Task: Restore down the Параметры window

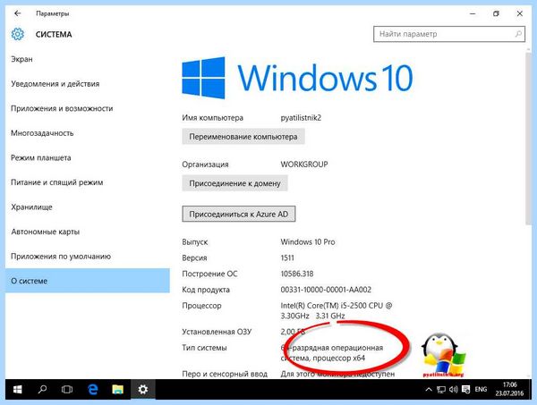Action: 496,13
